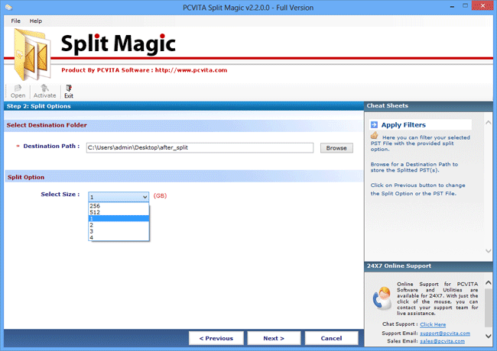The width and height of the screenshot is (497, 351).
Task: Minimize the Split Magic window
Action: click(x=452, y=6)
